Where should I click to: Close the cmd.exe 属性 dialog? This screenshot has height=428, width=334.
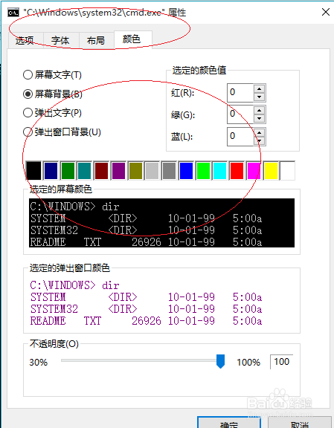pyautogui.click(x=326, y=12)
